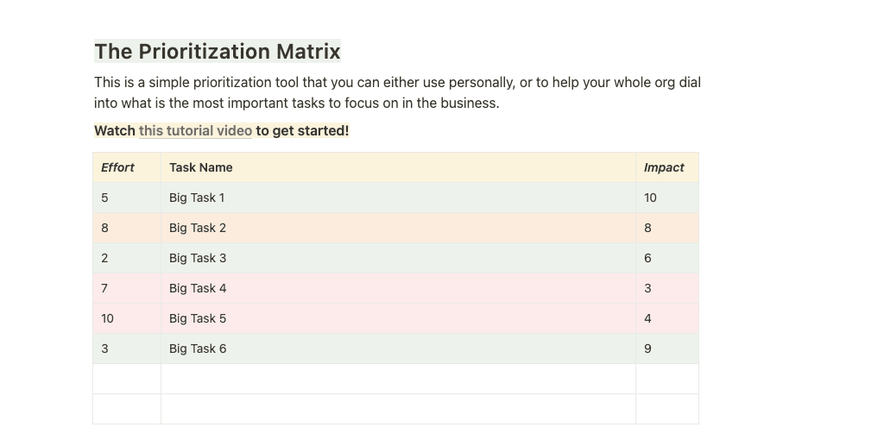Viewport: 884px width, 446px height.
Task: Select effort value 10 for Big Task 5
Action: point(108,318)
